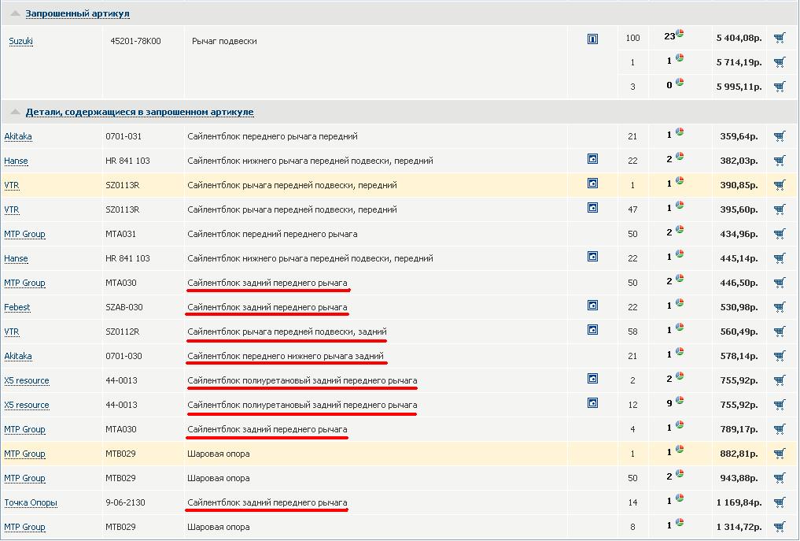Open the photo icon for Suzuki 45201-78K00

coord(592,39)
